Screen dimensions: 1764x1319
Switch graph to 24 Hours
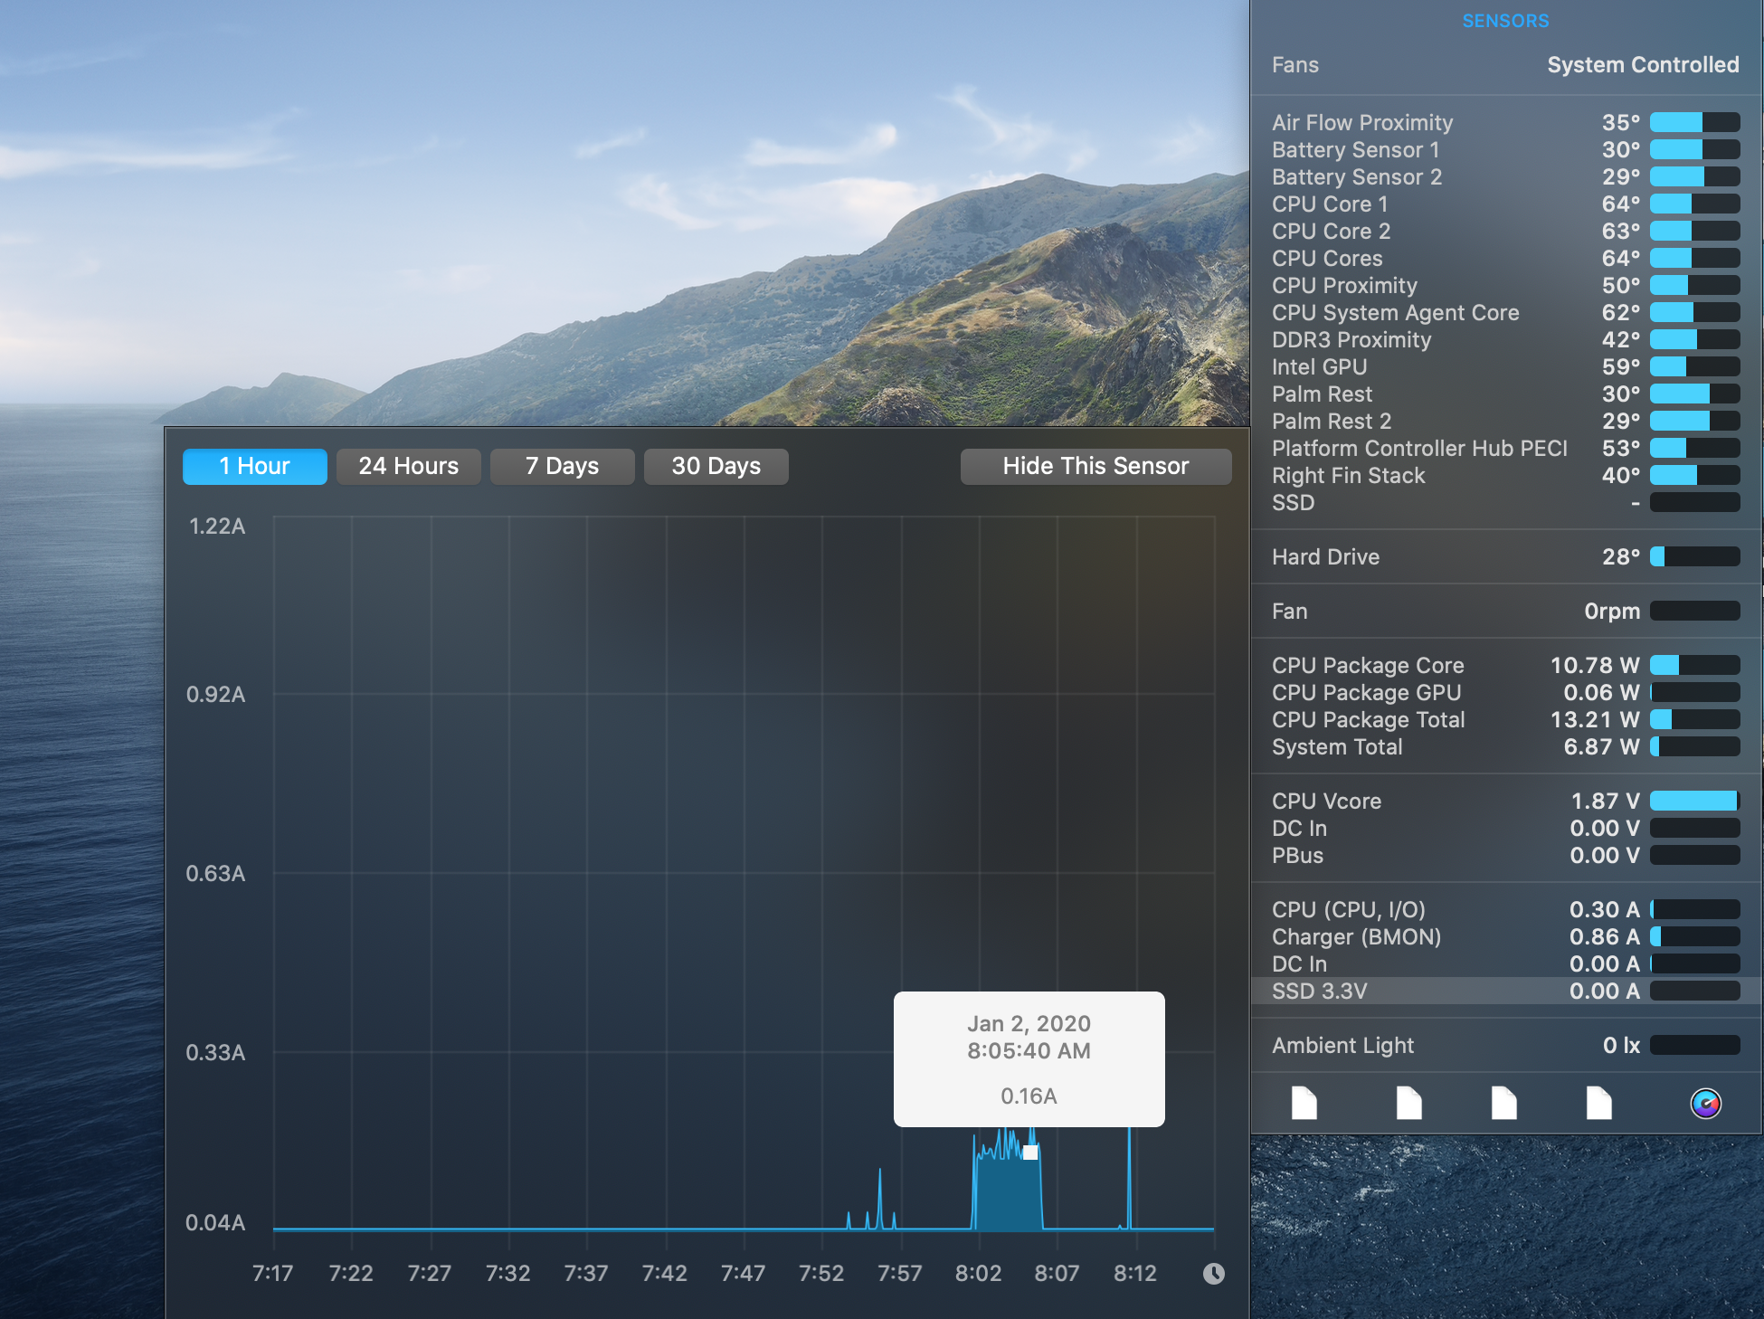click(x=408, y=466)
